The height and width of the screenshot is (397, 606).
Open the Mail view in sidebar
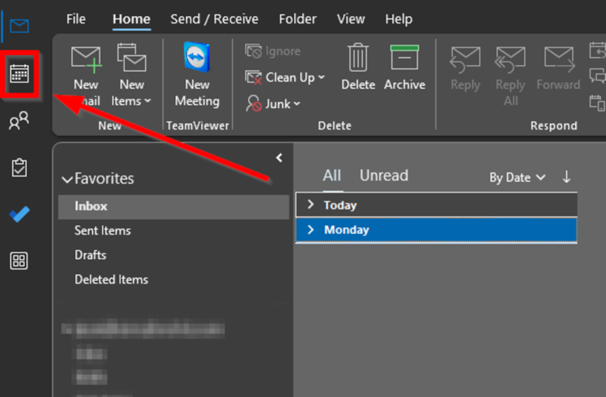[x=20, y=26]
